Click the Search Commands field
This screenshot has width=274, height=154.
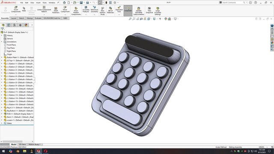(x=233, y=3)
